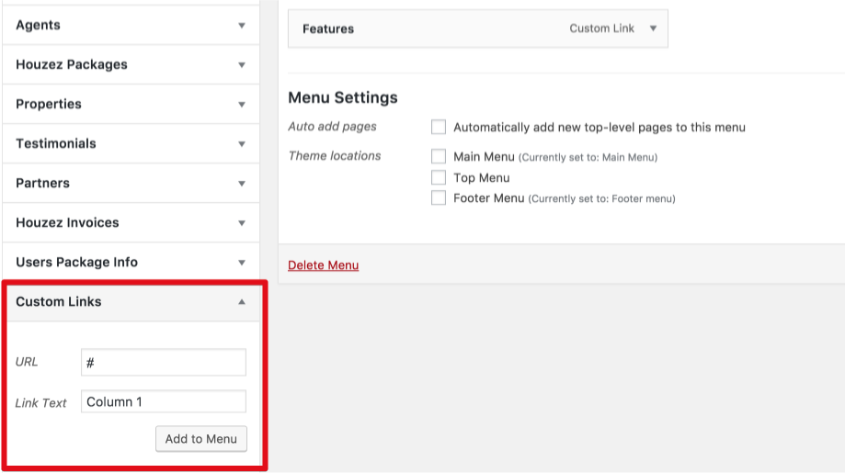845x473 pixels.
Task: Enable automatically add new top-level pages
Action: [x=438, y=127]
